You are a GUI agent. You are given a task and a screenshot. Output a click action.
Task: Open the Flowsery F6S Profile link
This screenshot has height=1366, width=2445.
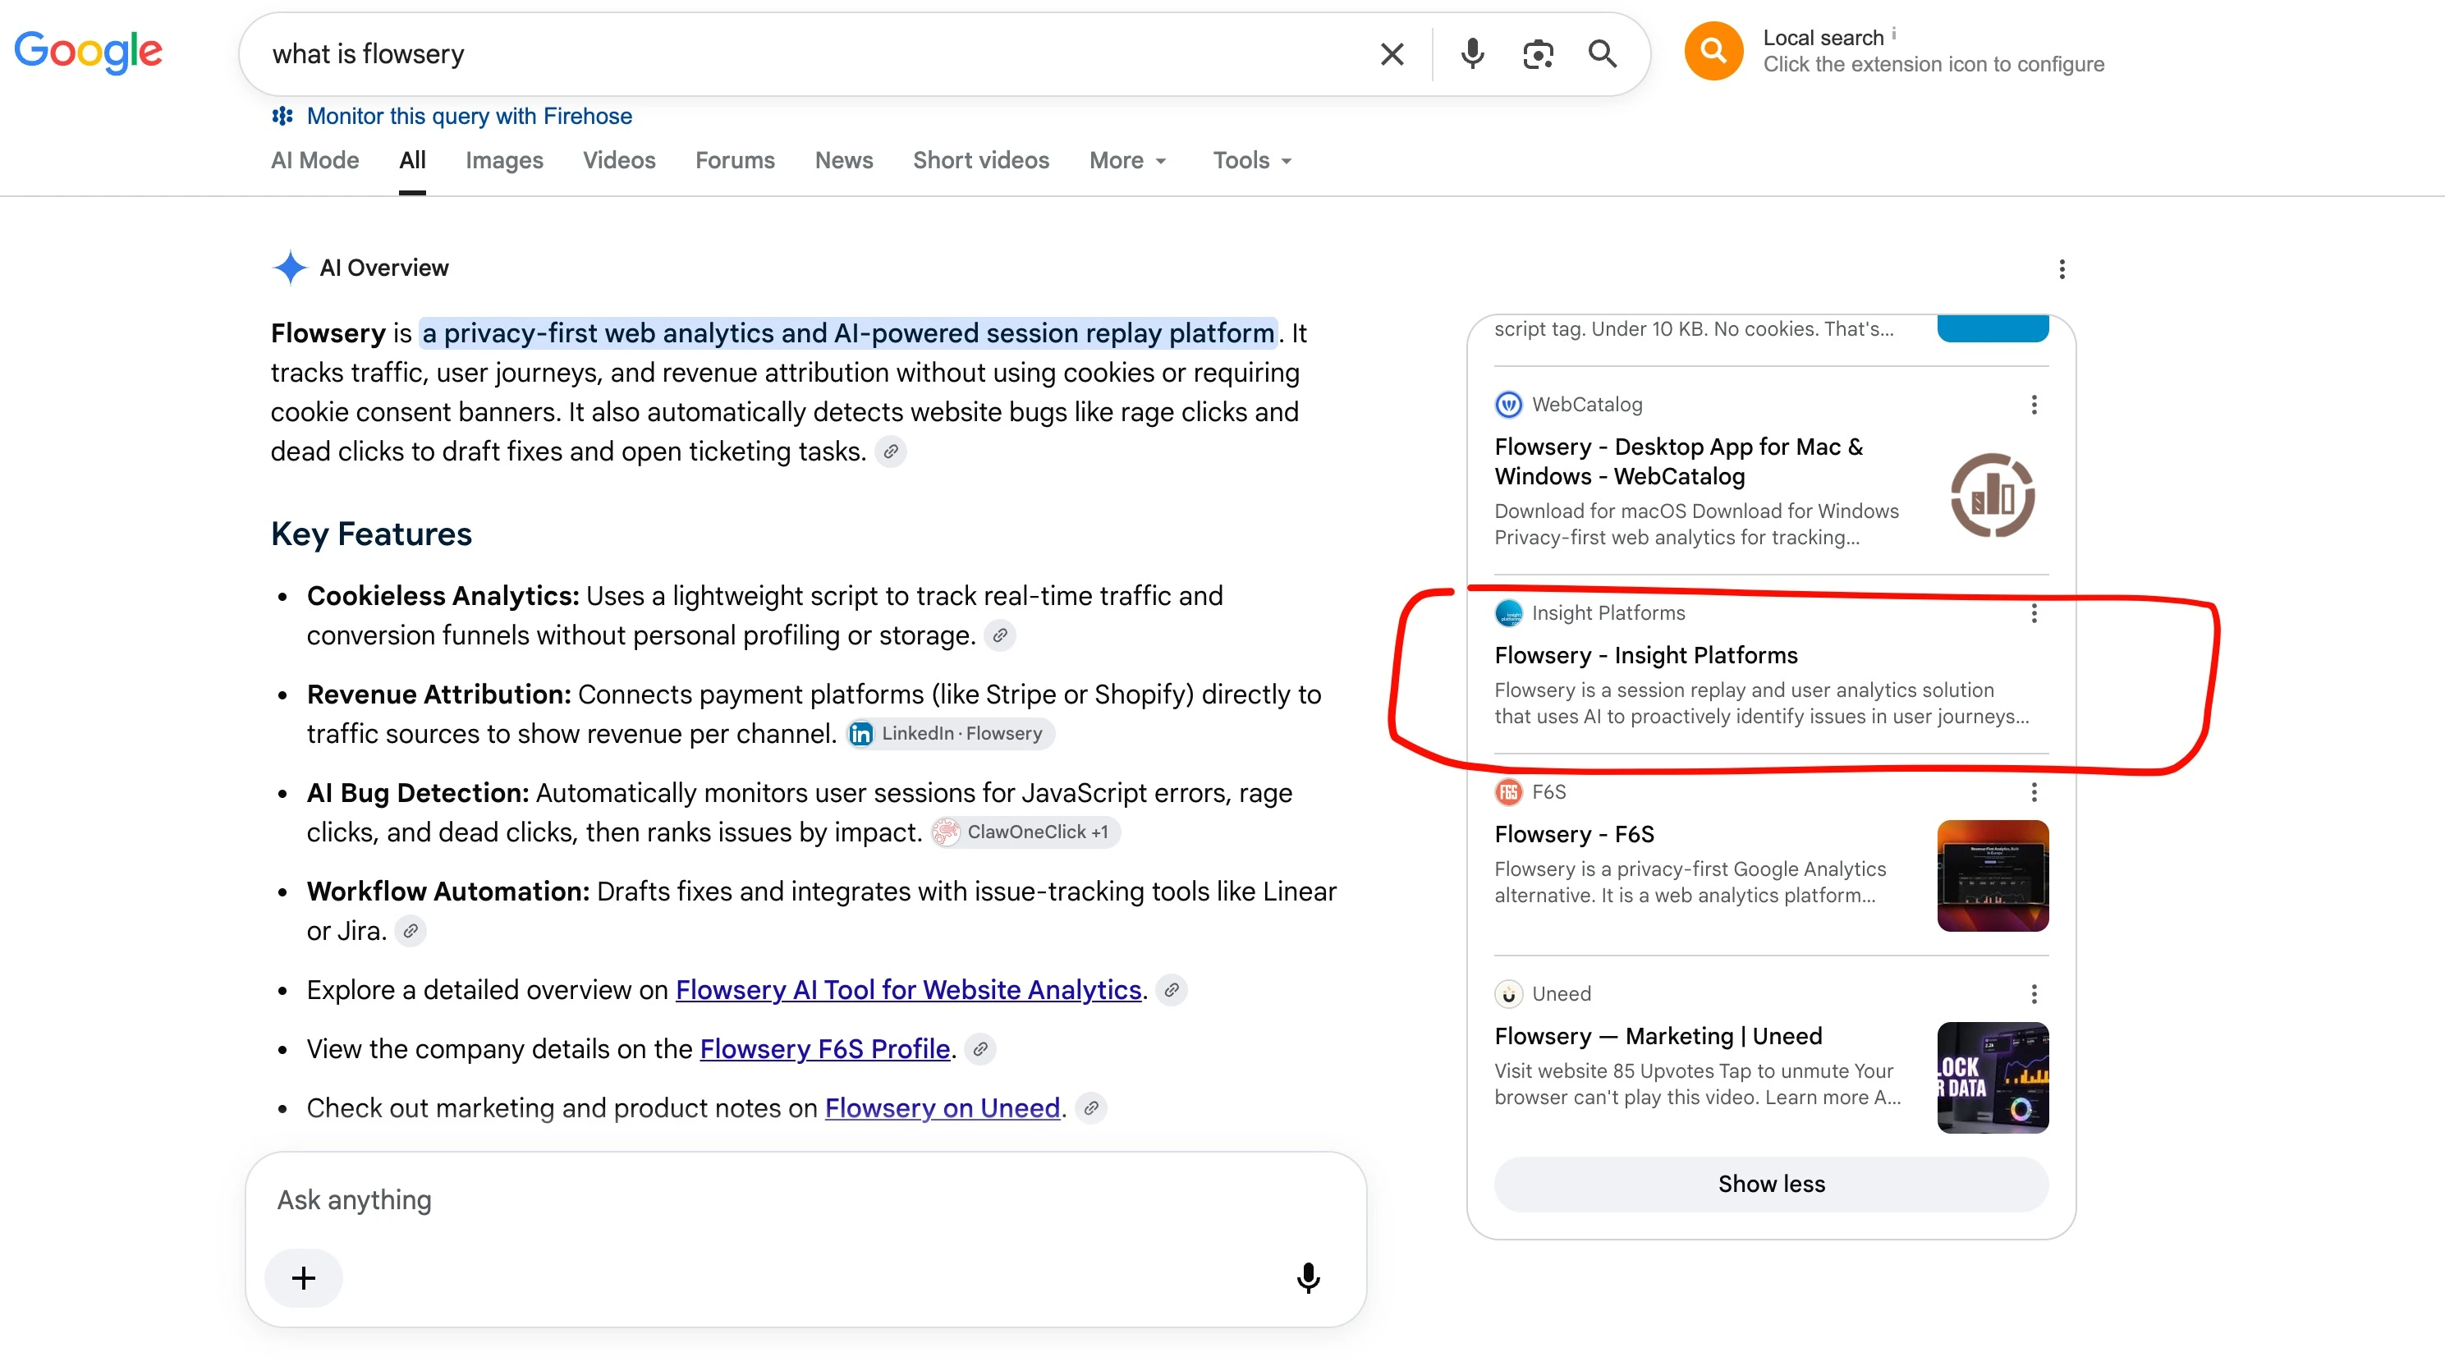825,1049
